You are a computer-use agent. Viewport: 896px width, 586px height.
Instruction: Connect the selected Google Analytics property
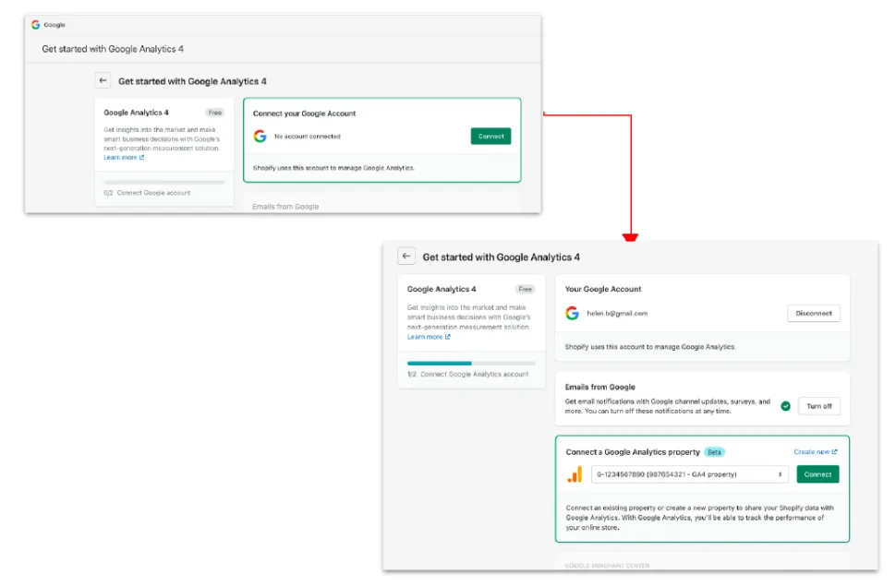point(817,474)
